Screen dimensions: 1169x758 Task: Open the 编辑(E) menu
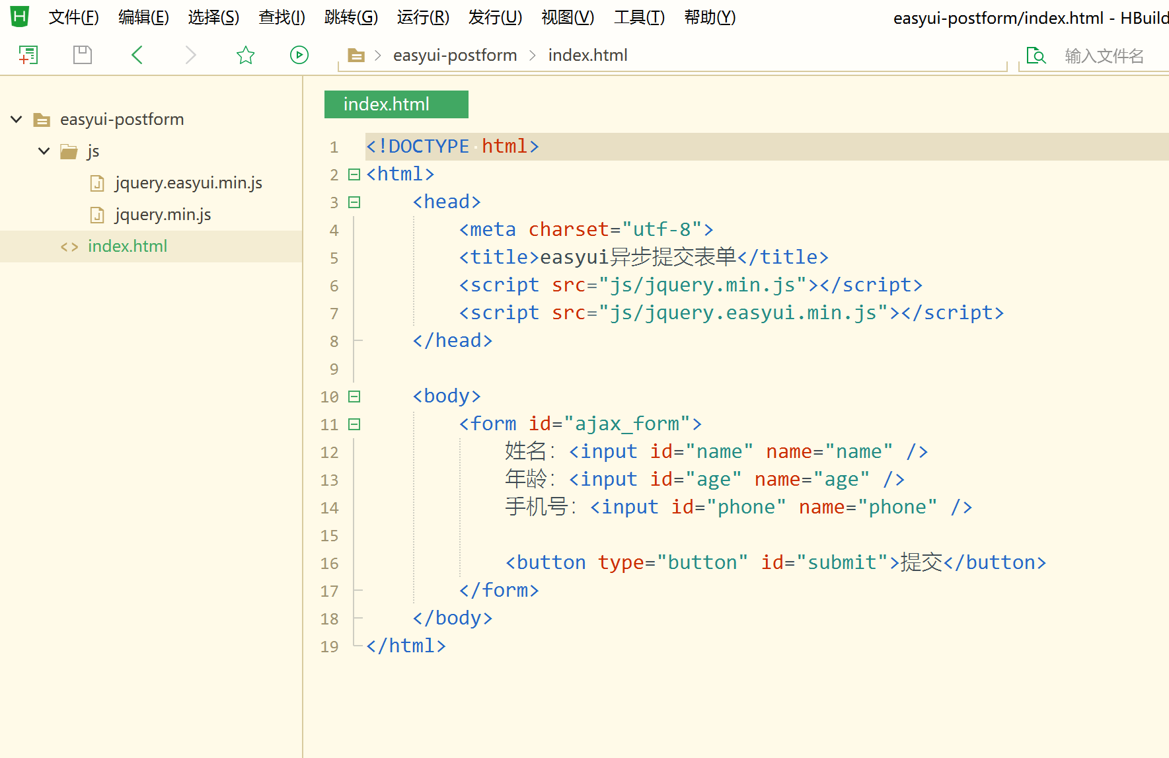pyautogui.click(x=143, y=17)
